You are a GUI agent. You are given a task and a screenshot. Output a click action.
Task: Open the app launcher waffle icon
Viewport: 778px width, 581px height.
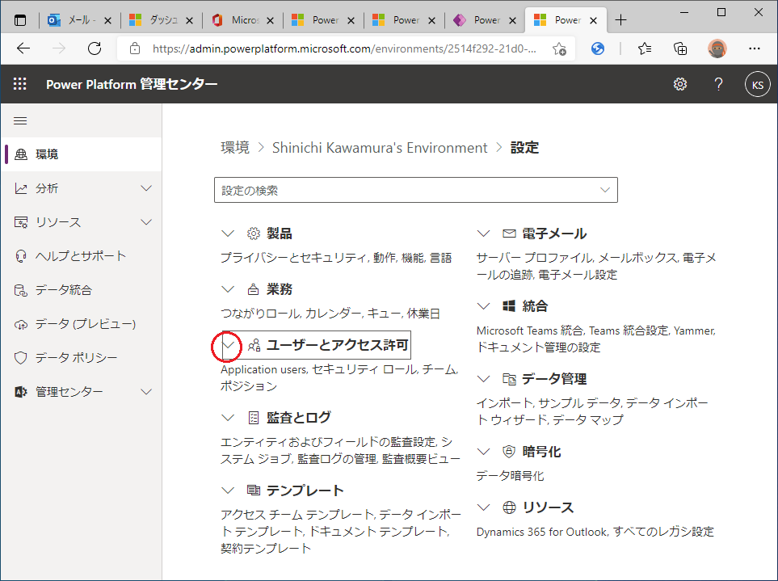20,84
